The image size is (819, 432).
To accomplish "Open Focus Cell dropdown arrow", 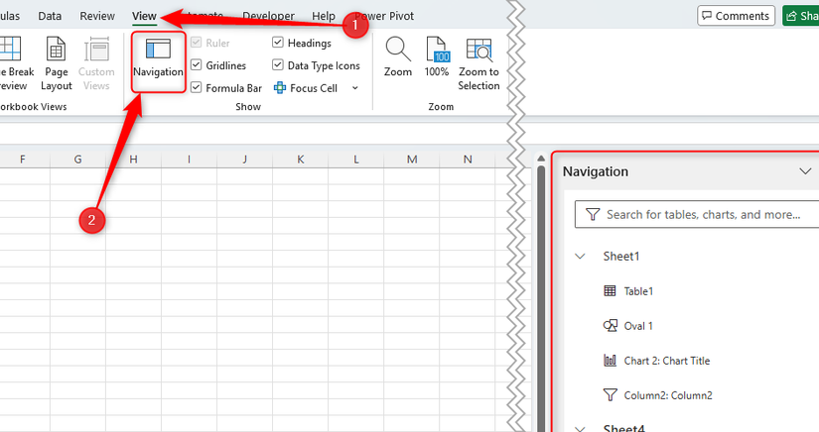I will click(355, 88).
